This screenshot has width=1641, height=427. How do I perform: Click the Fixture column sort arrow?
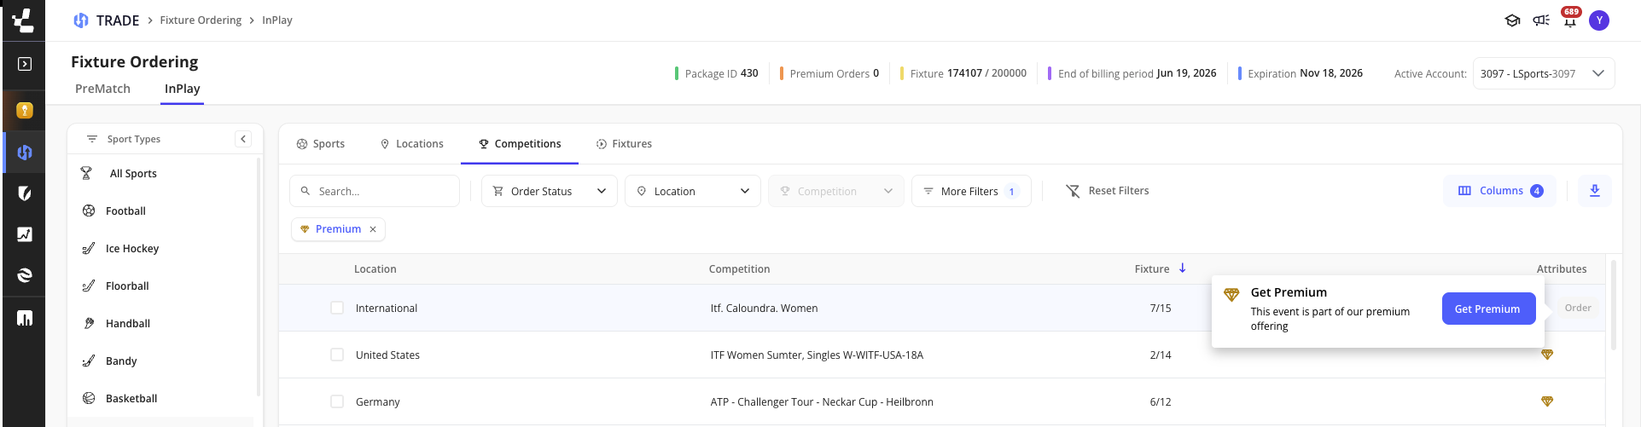[1183, 268]
